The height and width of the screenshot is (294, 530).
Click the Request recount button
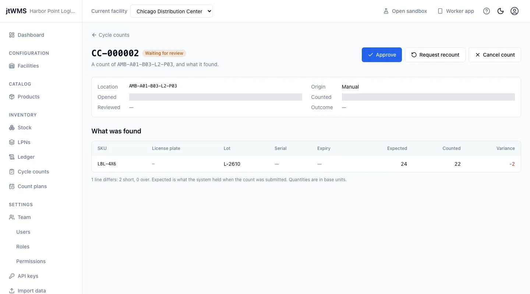point(435,55)
